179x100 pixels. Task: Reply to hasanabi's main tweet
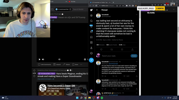pyautogui.click(x=101, y=49)
